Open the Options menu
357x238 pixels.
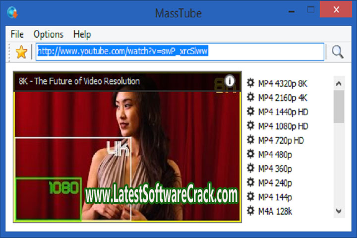pos(48,34)
